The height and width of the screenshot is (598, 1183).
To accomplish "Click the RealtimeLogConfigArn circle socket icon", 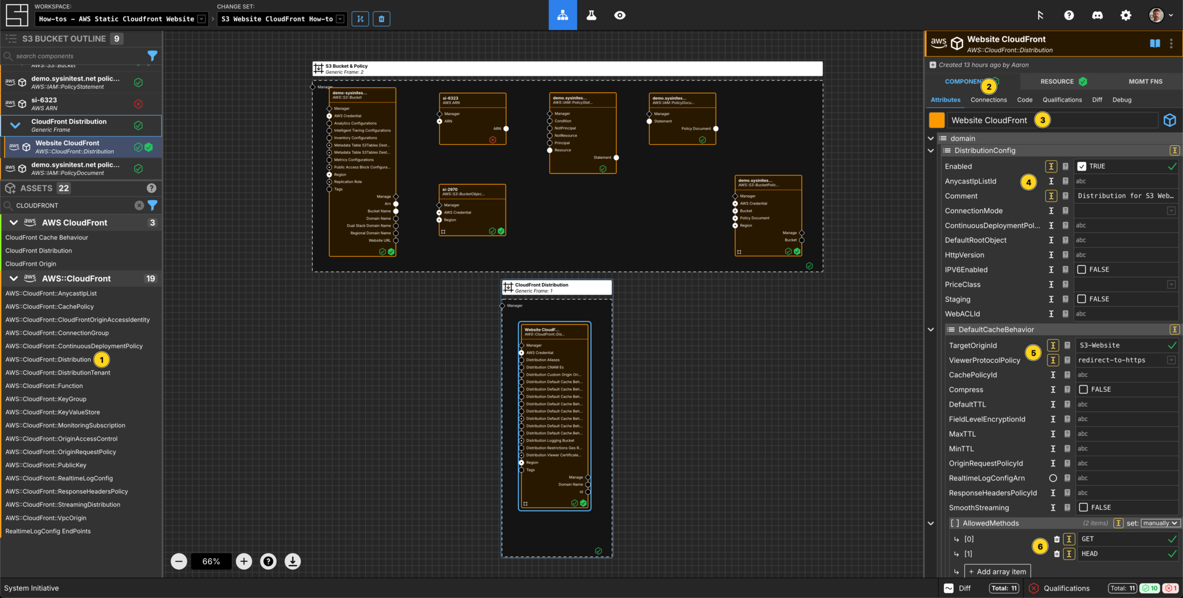I will [x=1053, y=478].
